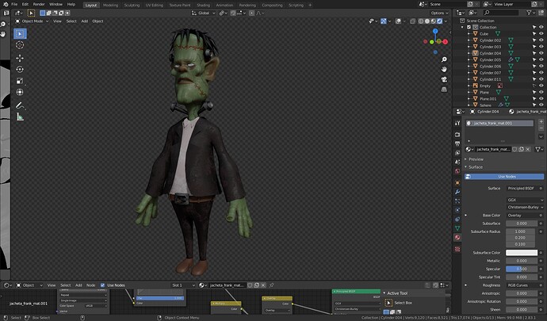The image size is (547, 321).
Task: Toggle selectability arrow for Empty
Action: 534,86
